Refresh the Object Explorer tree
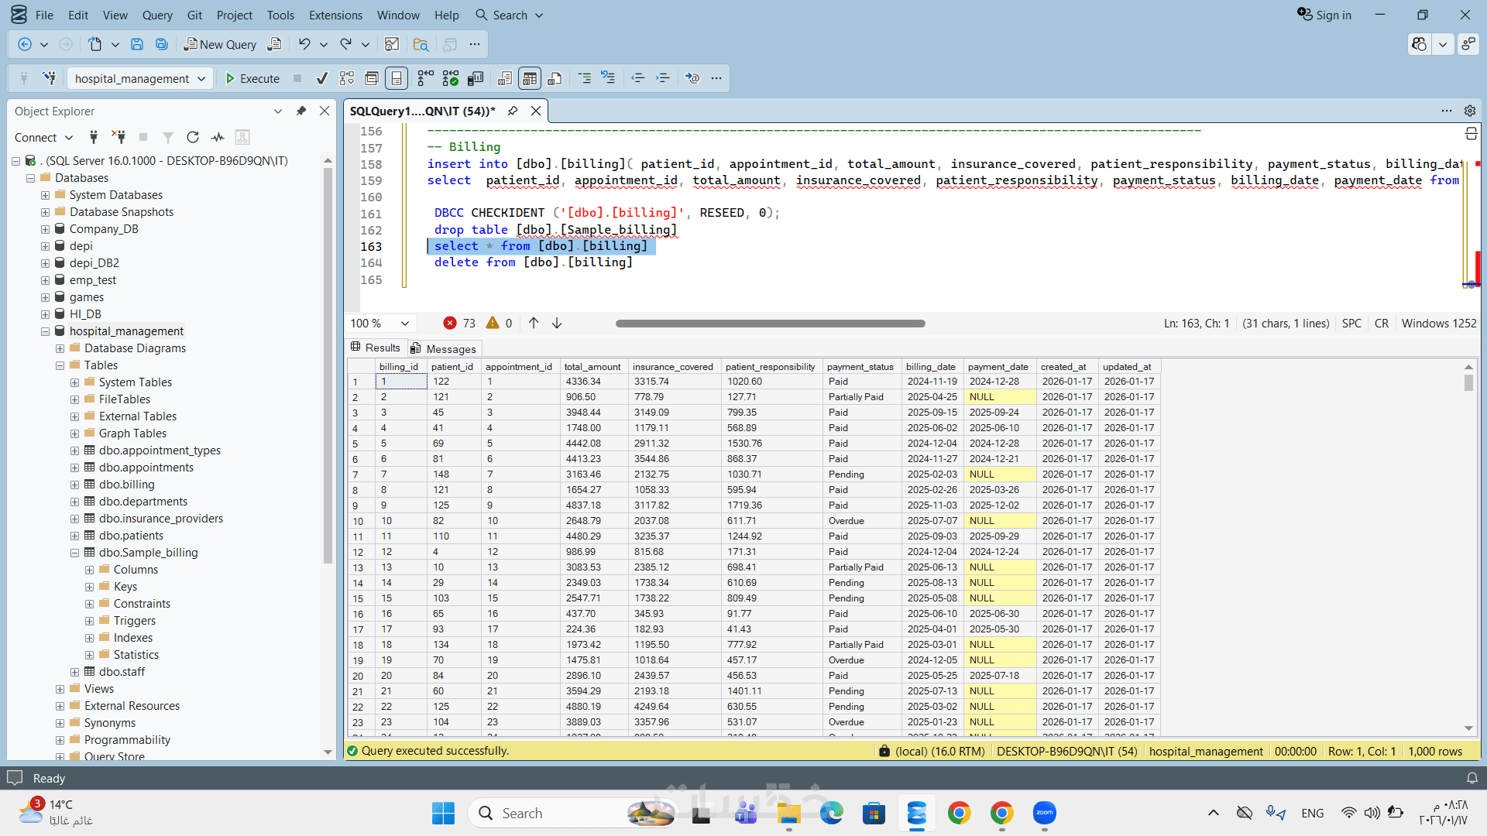Viewport: 1487px width, 836px height. [193, 137]
